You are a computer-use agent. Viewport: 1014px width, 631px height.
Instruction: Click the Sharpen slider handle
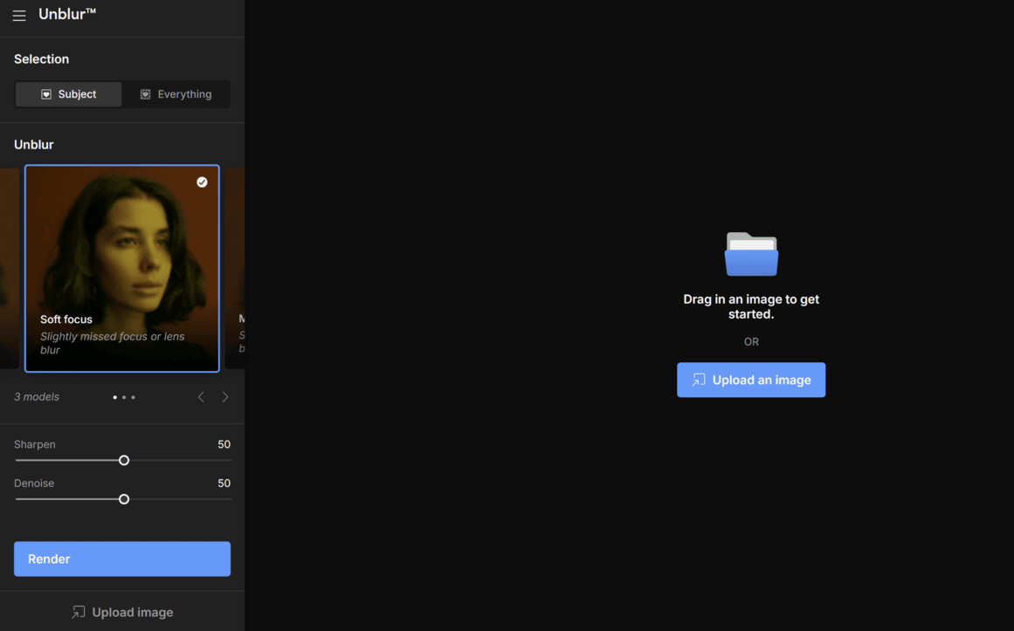124,460
